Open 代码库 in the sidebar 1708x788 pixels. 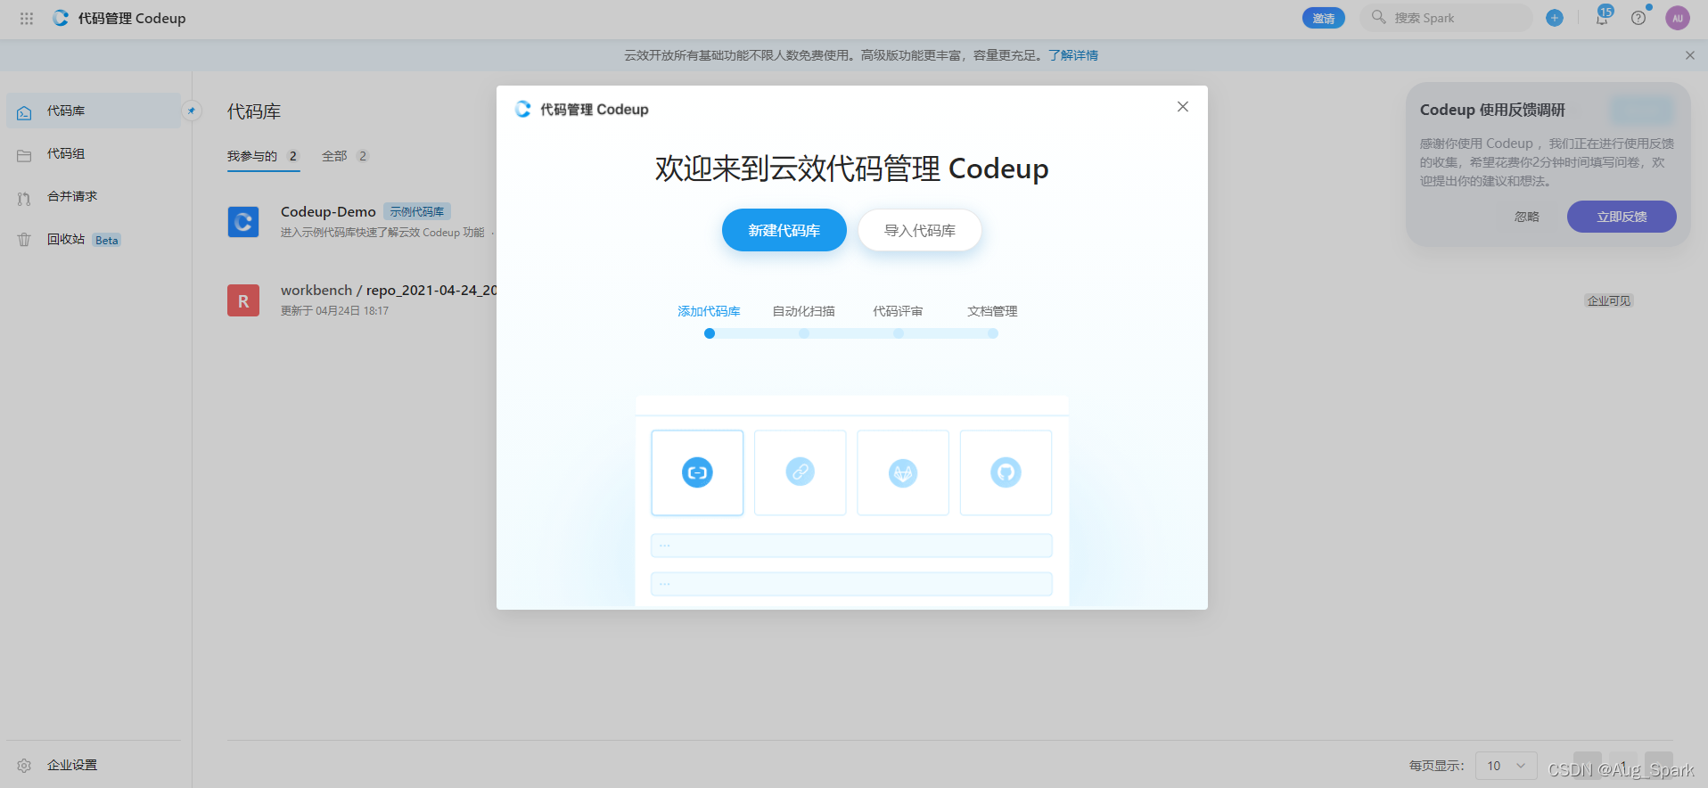(94, 111)
